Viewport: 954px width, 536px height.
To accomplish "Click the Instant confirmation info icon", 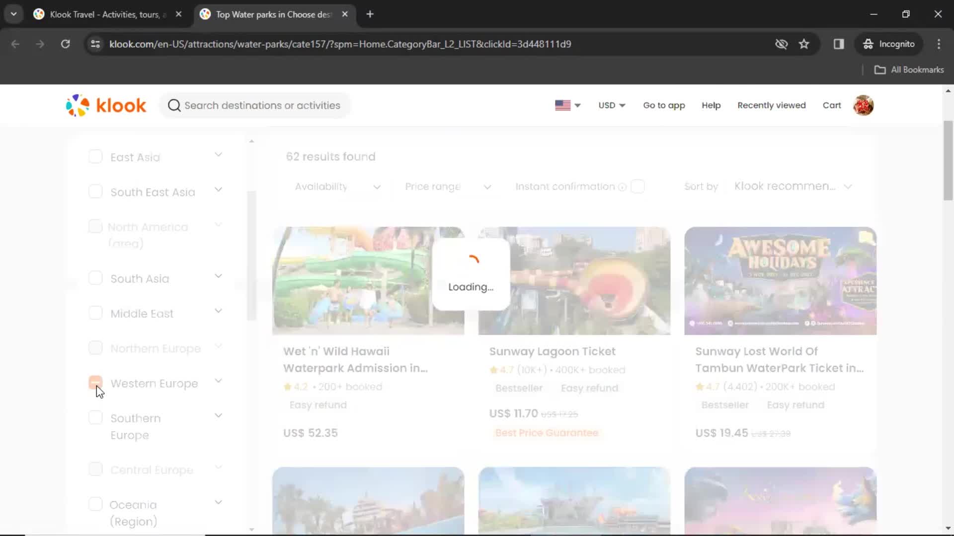I will click(x=622, y=187).
